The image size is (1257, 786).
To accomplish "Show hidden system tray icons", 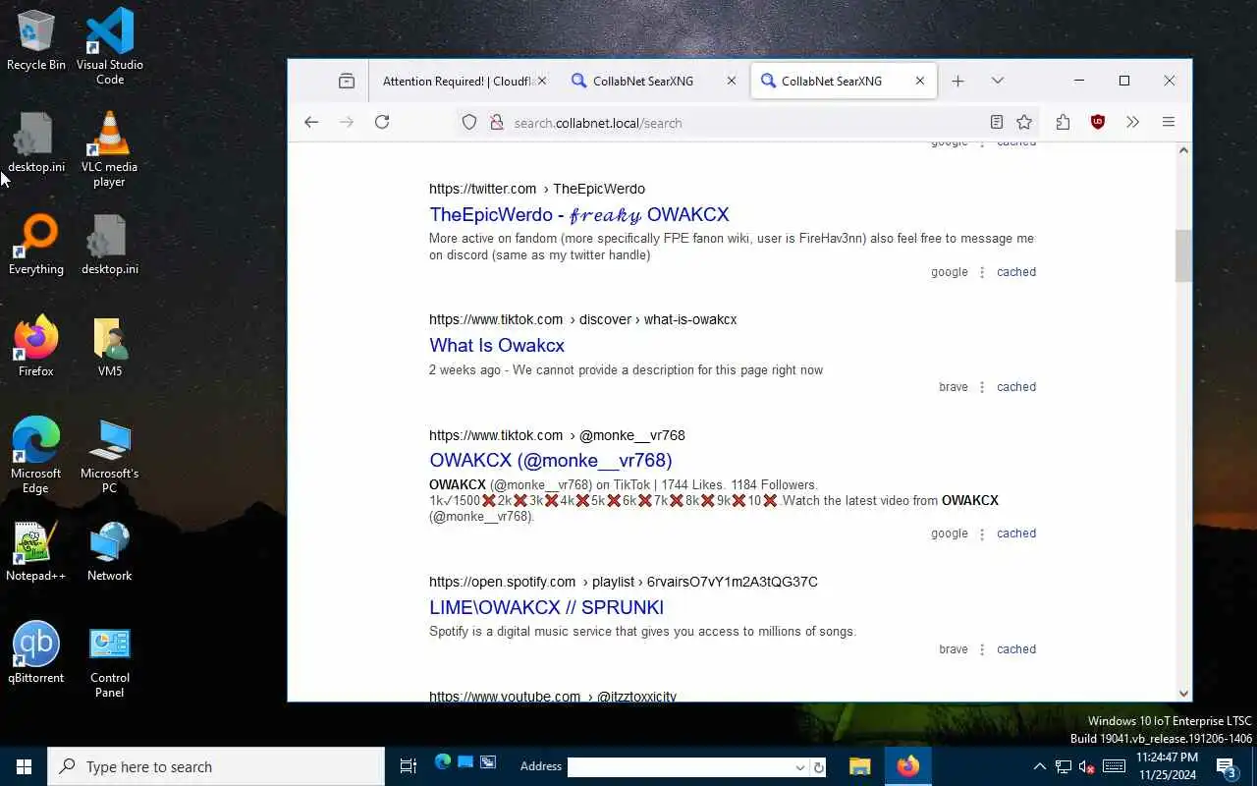I will tap(1039, 766).
